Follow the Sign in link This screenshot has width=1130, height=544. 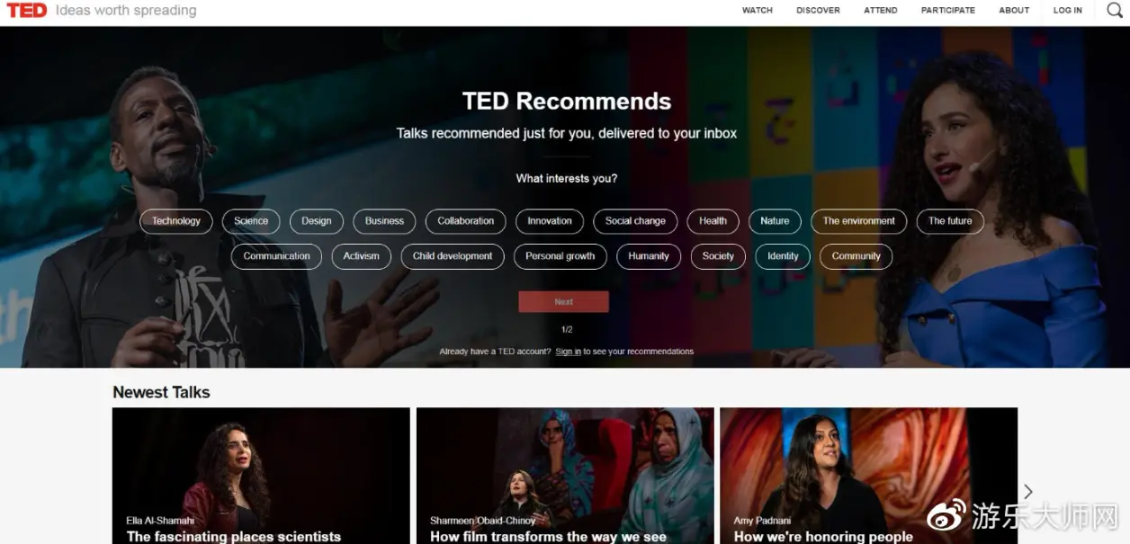pos(568,352)
